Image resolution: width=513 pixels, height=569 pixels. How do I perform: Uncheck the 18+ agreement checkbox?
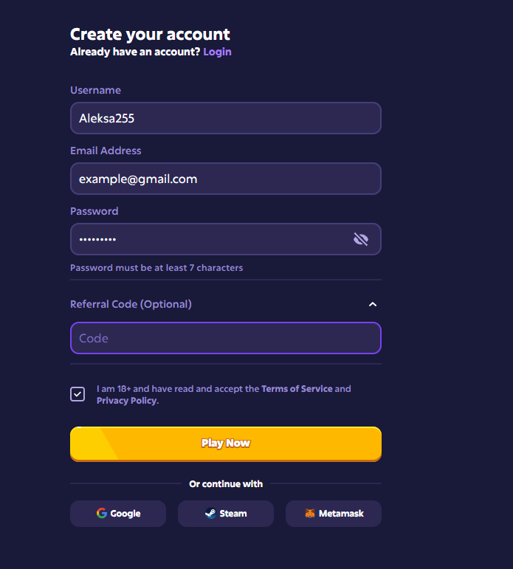(78, 394)
